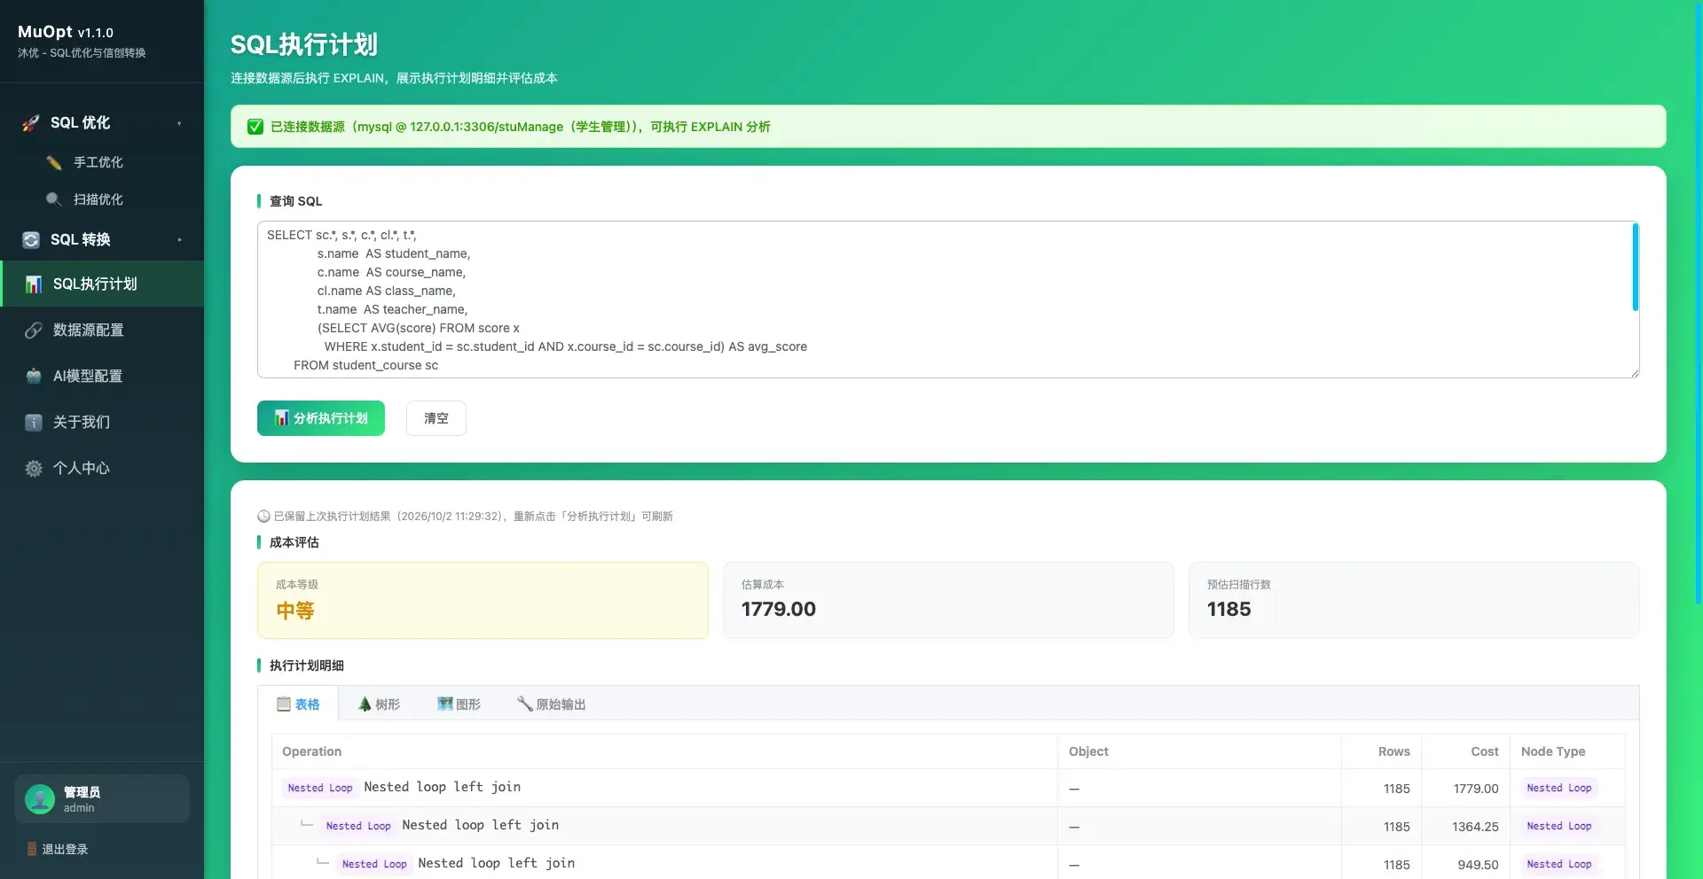Click the bar chart icon for SQL执行计划
The height and width of the screenshot is (879, 1703).
pos(34,284)
